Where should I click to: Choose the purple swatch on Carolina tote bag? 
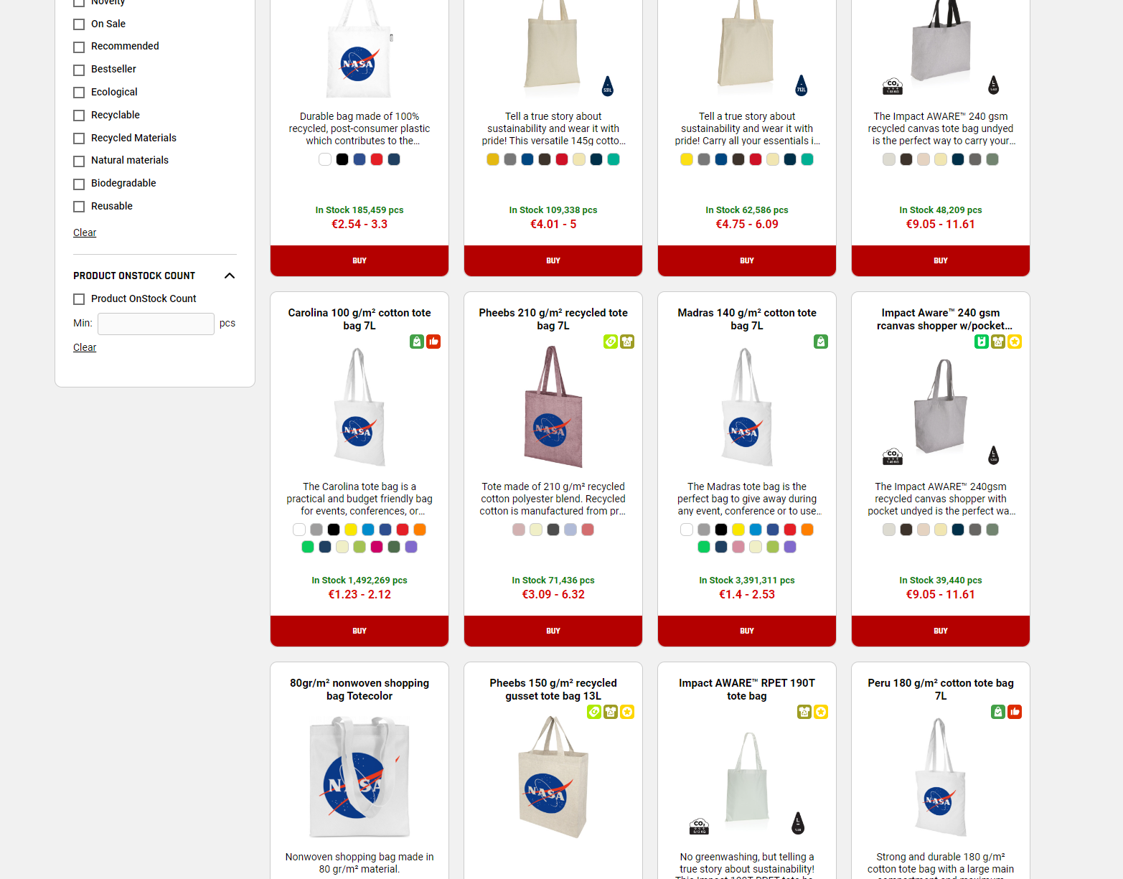[411, 547]
